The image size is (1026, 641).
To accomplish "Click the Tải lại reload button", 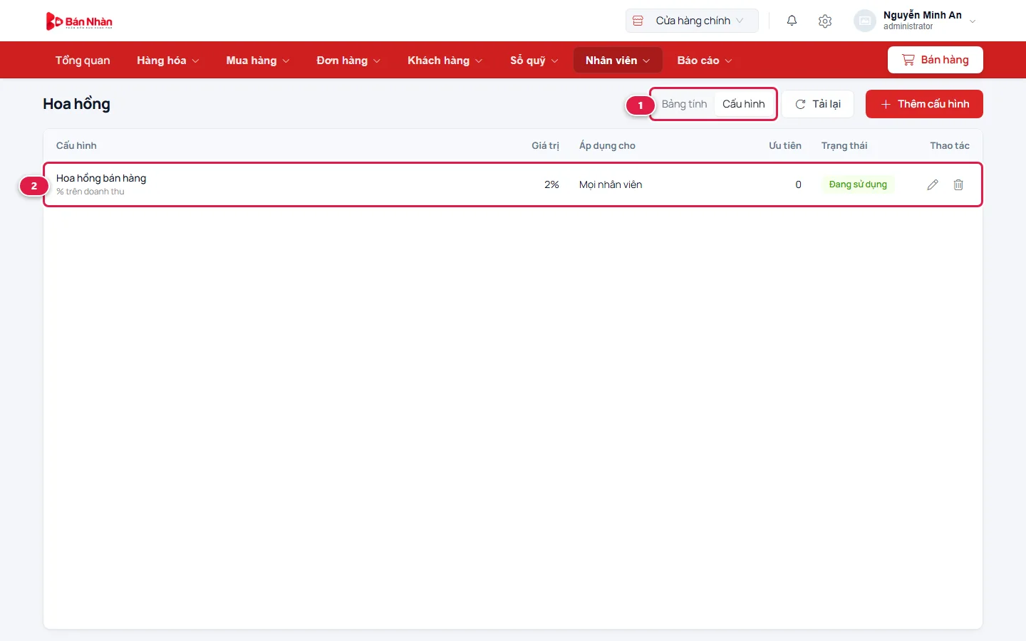I will [818, 104].
